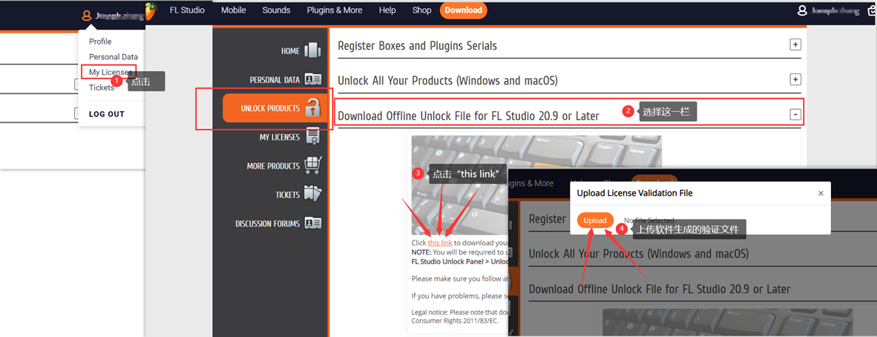Image resolution: width=877 pixels, height=337 pixels.
Task: Expand Unlock All Your Products section
Action: [x=795, y=79]
